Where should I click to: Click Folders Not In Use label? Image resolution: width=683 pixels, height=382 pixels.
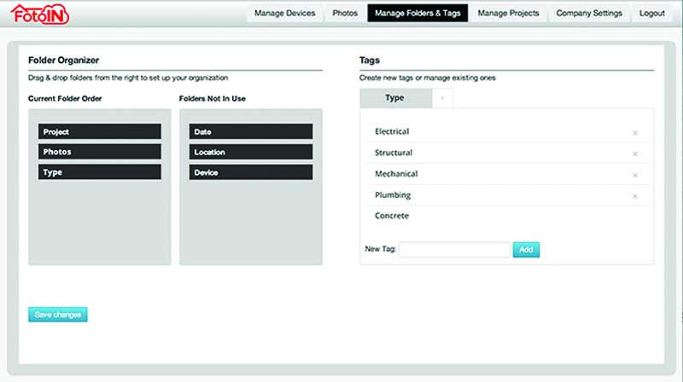212,99
